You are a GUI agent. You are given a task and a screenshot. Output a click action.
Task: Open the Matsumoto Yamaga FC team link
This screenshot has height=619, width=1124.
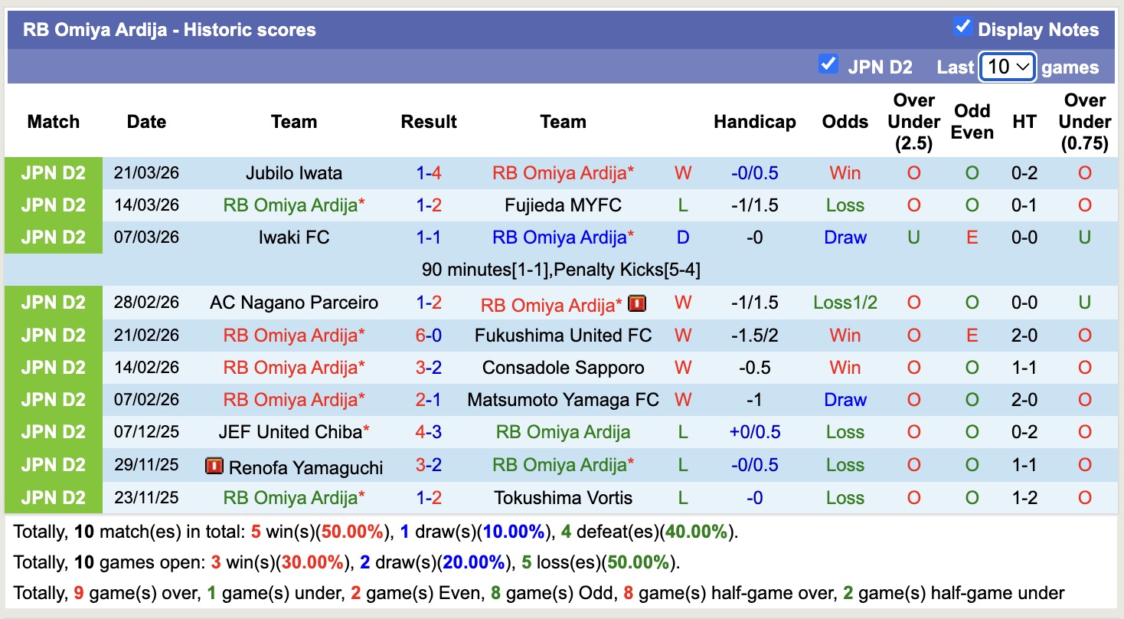562,399
